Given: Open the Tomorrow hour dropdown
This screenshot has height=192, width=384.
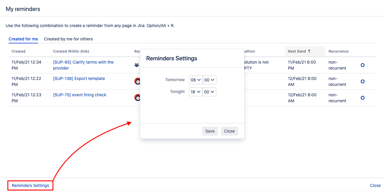Looking at the screenshot, I should coord(196,80).
